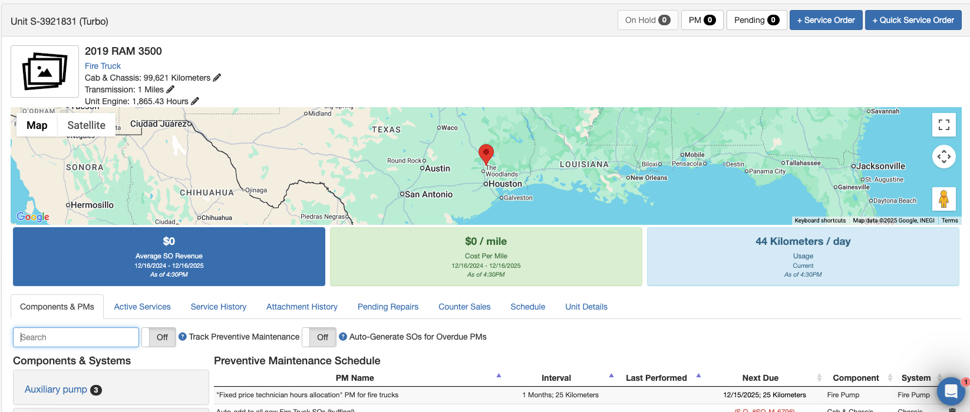This screenshot has width=970, height=412.
Task: Toggle Auto-Generate SOs for Overdue PMs
Action: [x=319, y=337]
